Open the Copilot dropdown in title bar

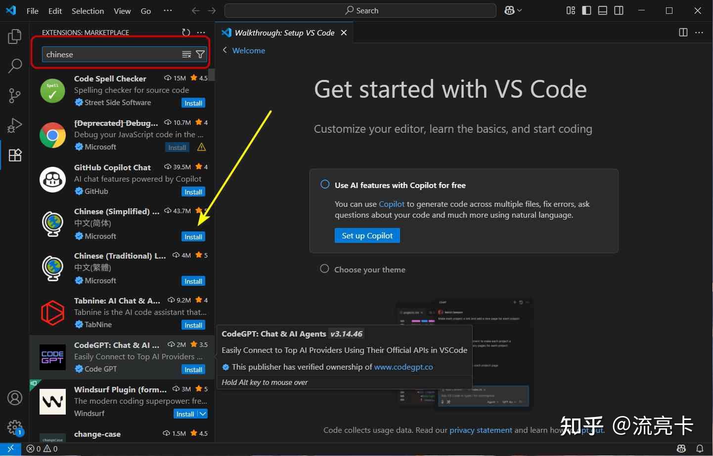point(513,10)
